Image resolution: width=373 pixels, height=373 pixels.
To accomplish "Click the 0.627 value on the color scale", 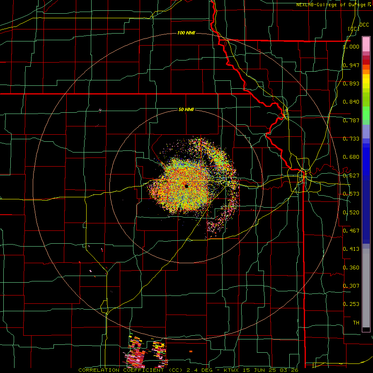I will tap(351, 176).
